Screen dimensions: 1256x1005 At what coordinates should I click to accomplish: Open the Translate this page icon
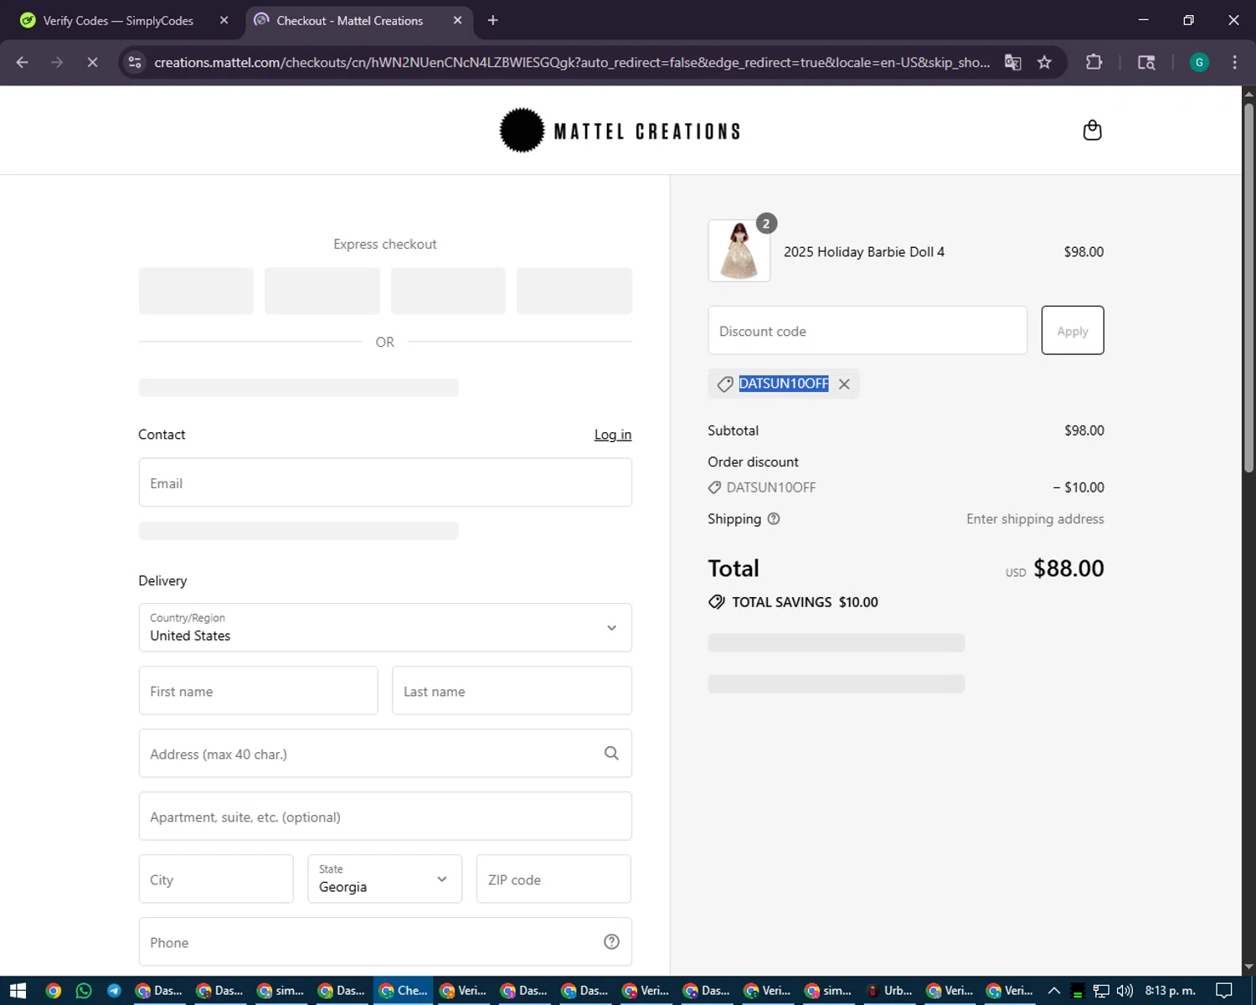pos(1013,62)
